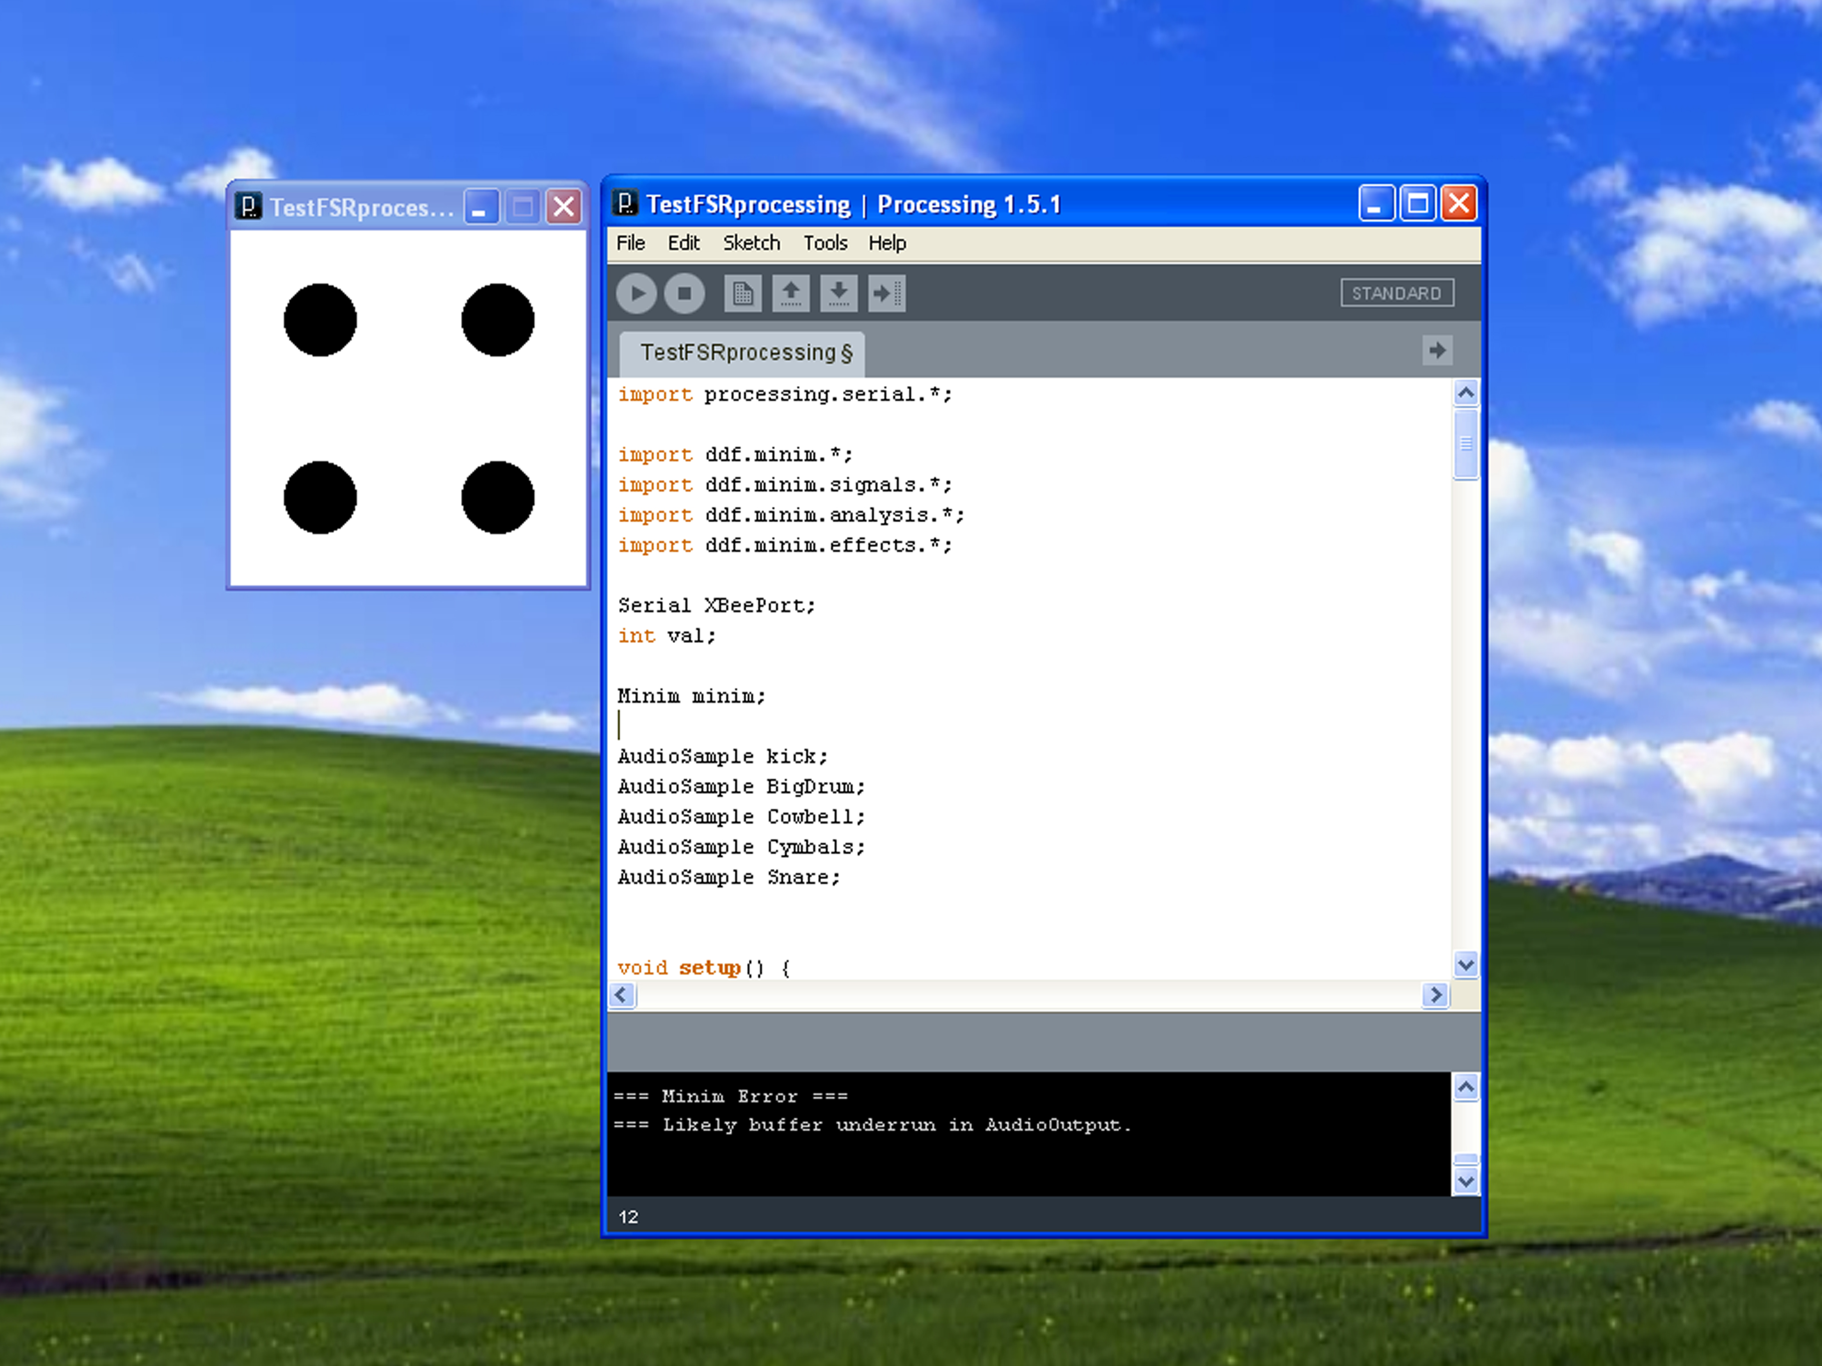1822x1366 pixels.
Task: Click the Processing icon in editor title bar
Action: pyautogui.click(x=626, y=203)
